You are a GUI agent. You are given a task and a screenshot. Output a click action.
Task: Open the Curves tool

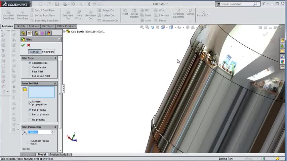tap(190, 12)
